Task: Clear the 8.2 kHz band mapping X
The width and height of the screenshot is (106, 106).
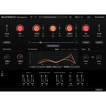Action: 79,67
